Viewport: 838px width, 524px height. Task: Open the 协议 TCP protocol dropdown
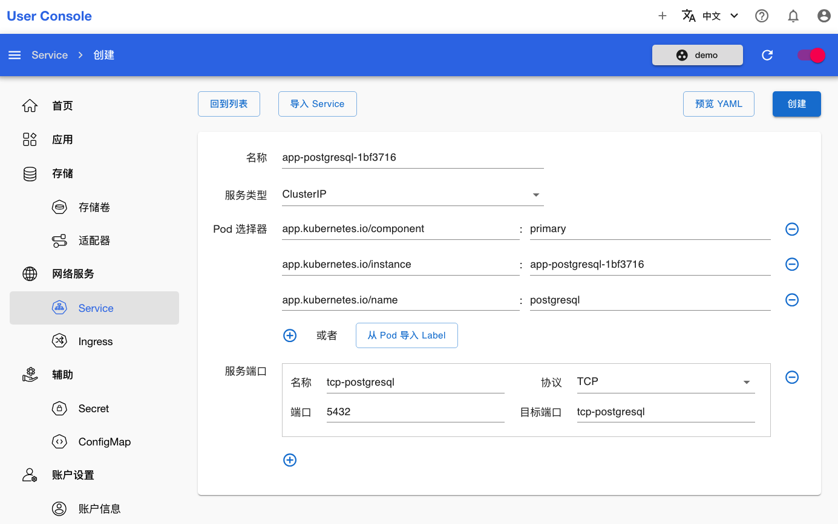point(666,382)
